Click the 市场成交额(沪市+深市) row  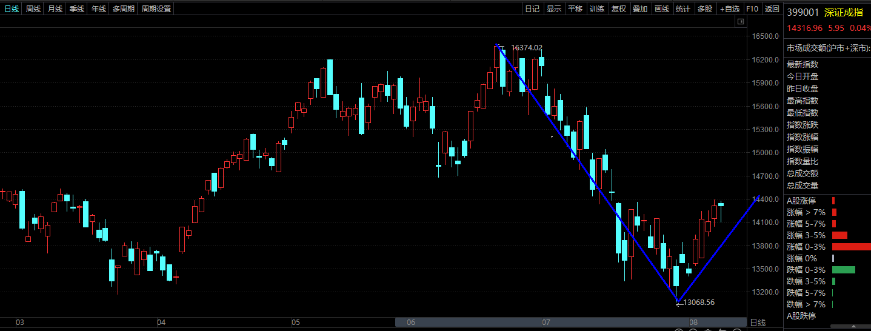pos(827,47)
